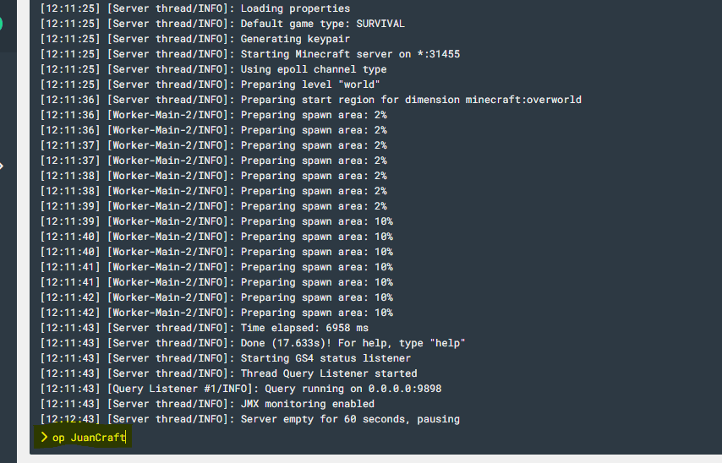Click the 'Server empty for 60 seconds, pausing' log line
This screenshot has width=722, height=463.
(x=250, y=419)
